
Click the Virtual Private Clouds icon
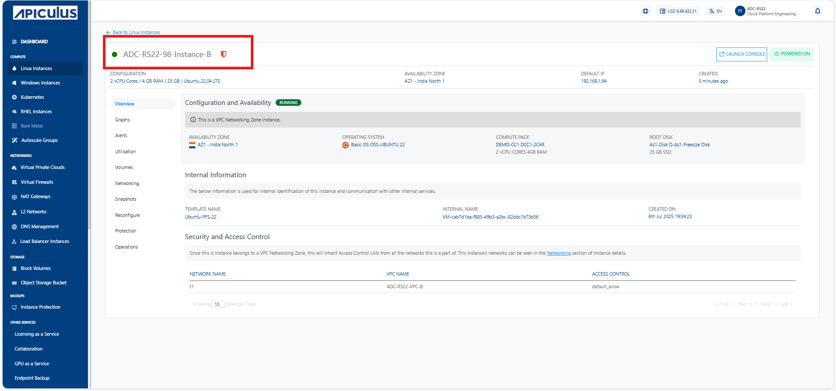[x=14, y=168]
